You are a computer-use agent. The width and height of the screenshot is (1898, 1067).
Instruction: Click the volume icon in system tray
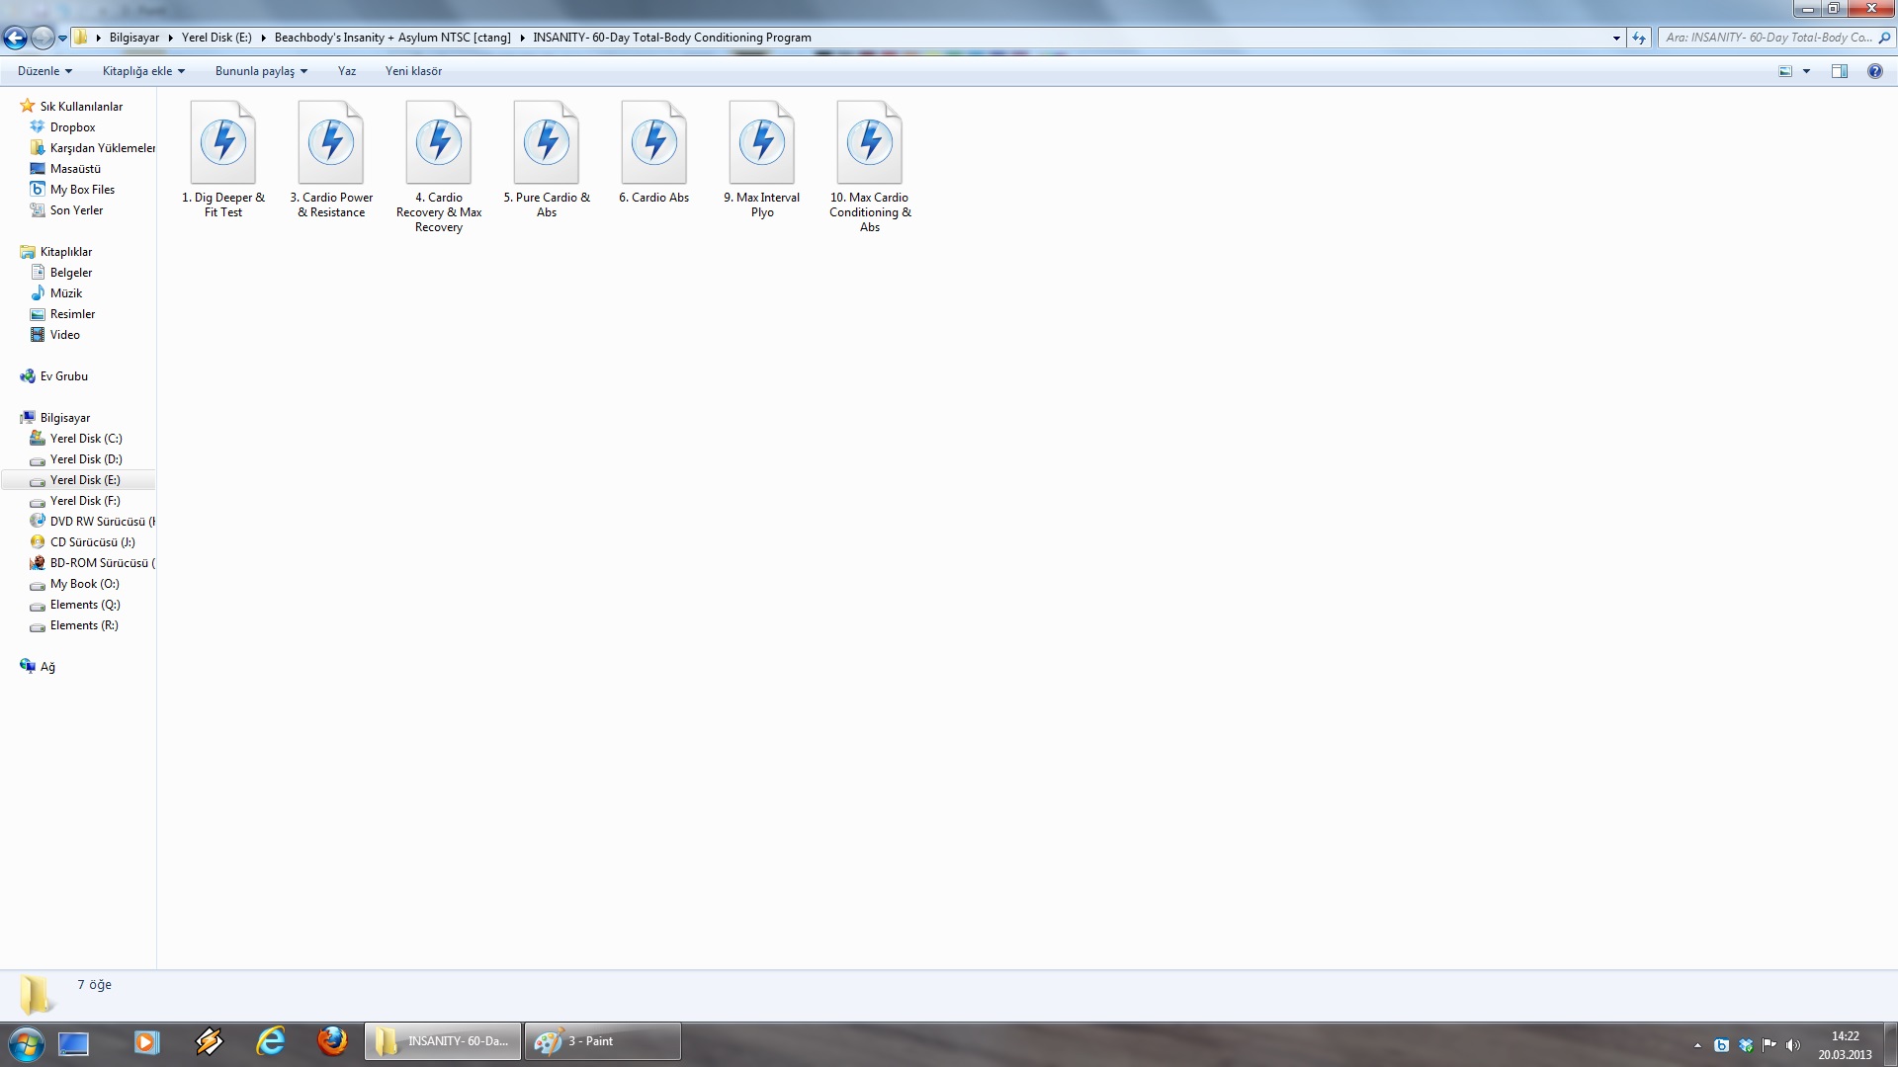pos(1793,1045)
